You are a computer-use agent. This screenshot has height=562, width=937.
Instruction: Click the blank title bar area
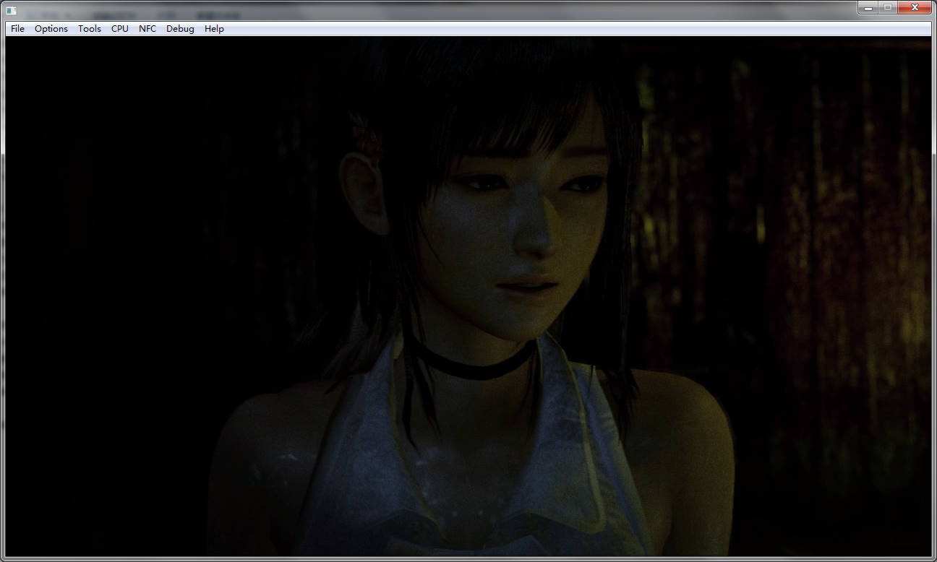506,9
